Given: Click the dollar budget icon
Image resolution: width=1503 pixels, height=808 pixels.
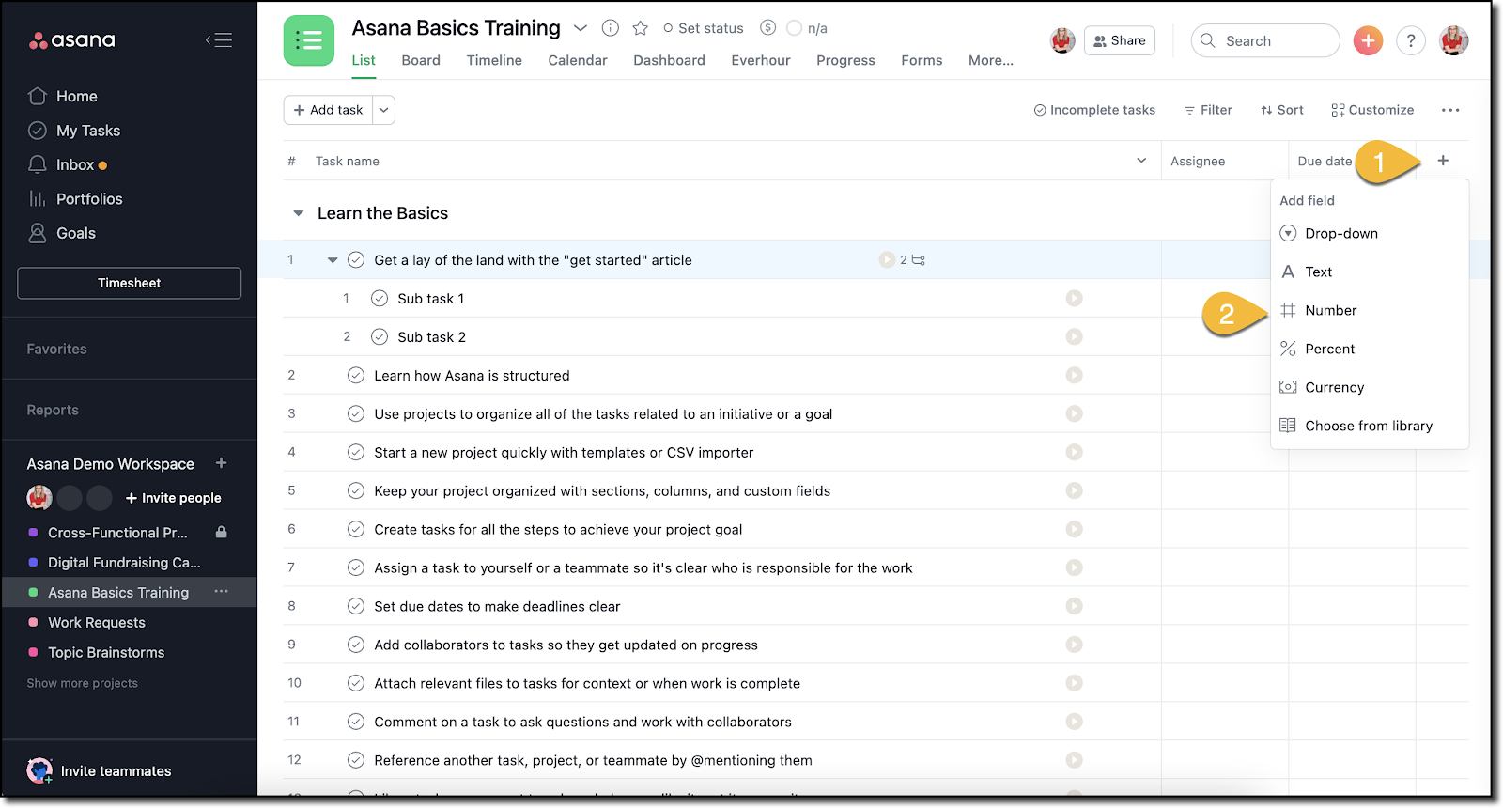Looking at the screenshot, I should point(768,28).
